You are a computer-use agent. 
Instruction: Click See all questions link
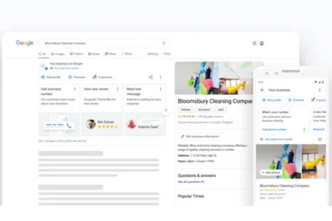tap(191, 182)
